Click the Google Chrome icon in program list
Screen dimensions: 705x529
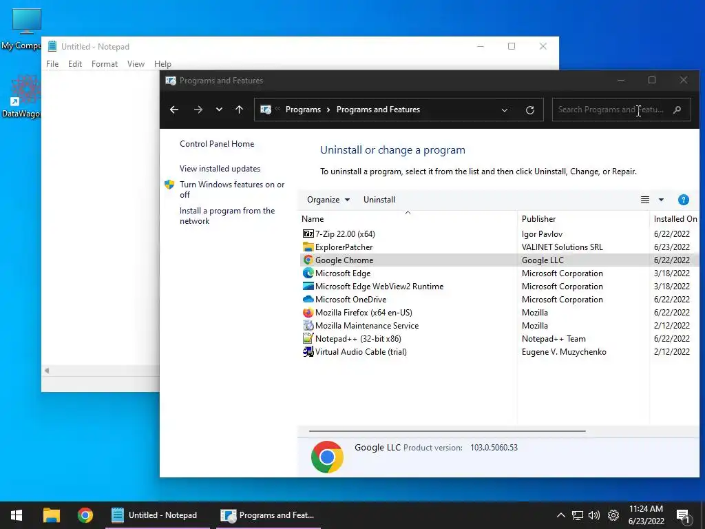click(308, 260)
